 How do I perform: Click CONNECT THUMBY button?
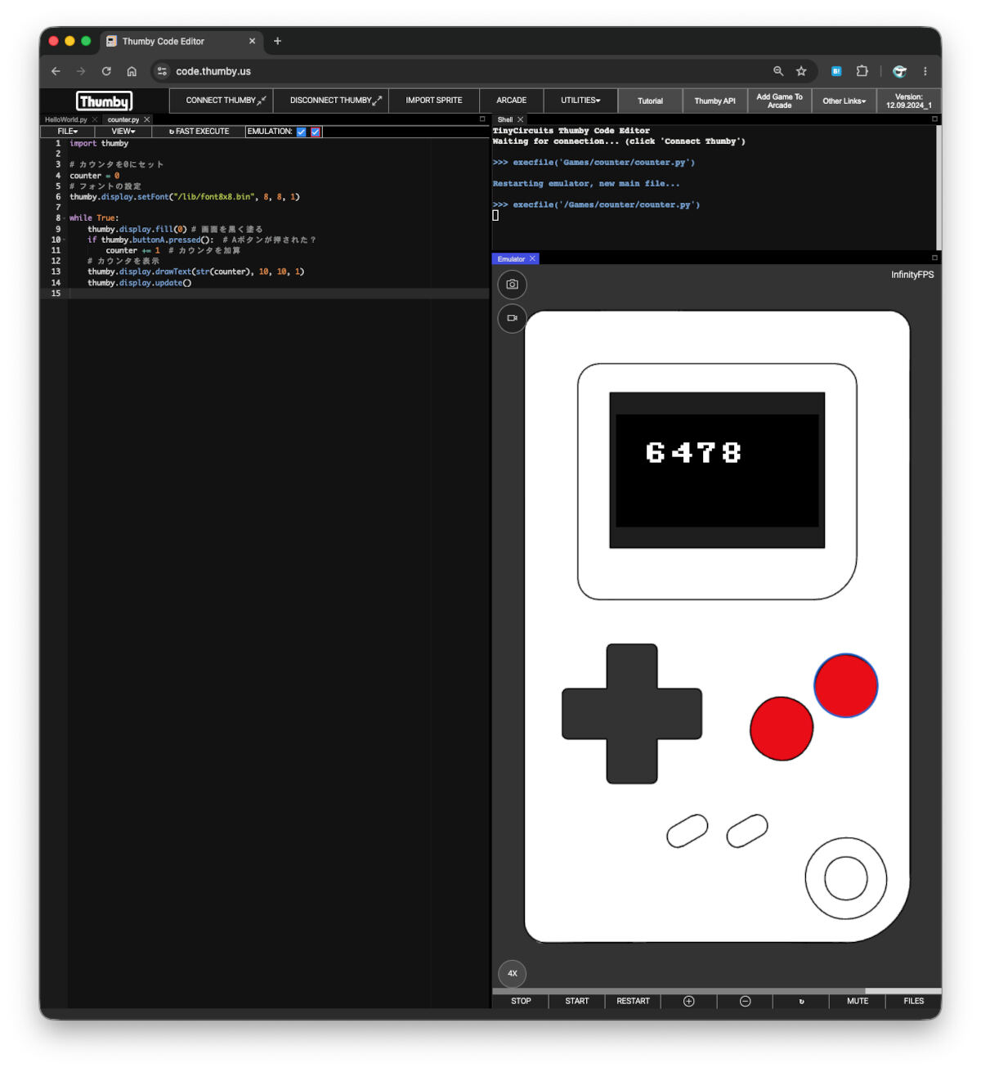tap(222, 101)
